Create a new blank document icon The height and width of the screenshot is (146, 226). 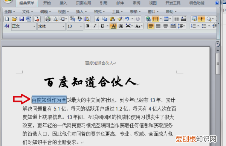coord(7,19)
